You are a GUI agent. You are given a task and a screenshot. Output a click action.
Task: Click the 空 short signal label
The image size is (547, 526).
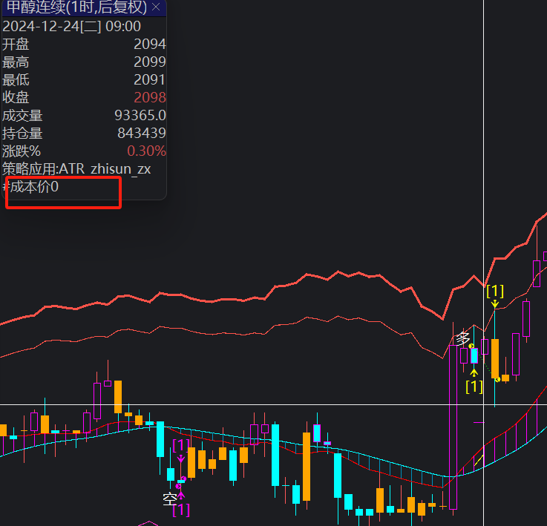coord(169,498)
